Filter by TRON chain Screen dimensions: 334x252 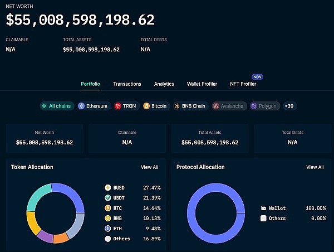point(125,106)
